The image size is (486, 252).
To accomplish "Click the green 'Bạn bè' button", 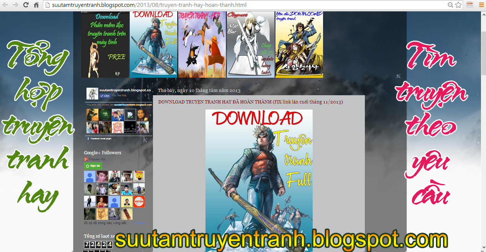I will [x=93, y=166].
